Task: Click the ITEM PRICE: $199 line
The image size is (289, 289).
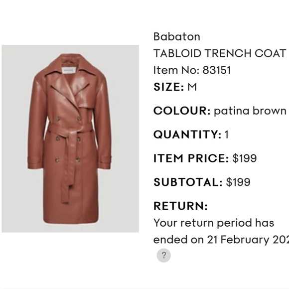Action: click(x=205, y=158)
